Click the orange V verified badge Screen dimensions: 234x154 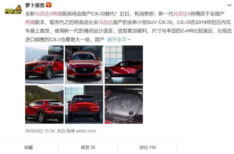[49, 5]
